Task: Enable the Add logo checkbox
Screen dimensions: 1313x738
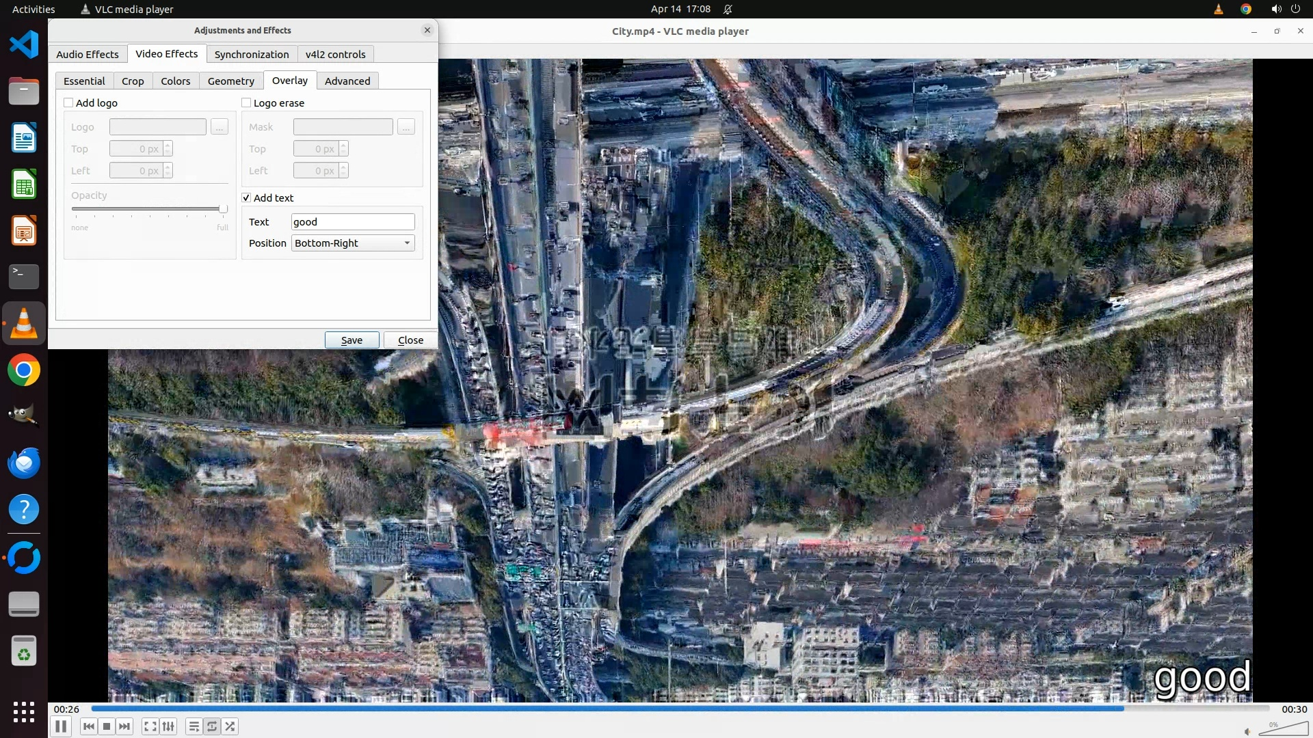Action: pyautogui.click(x=68, y=102)
